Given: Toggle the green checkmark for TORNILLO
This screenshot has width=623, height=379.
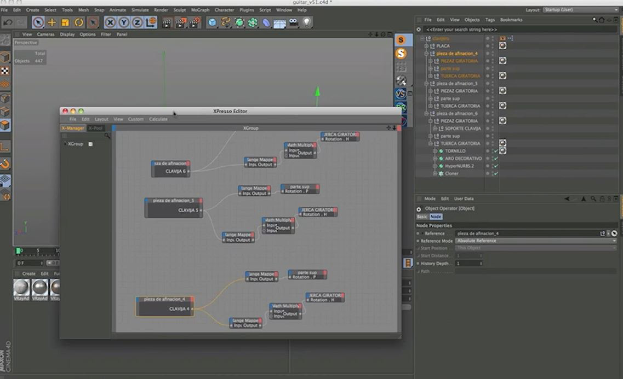Looking at the screenshot, I should click(x=496, y=151).
